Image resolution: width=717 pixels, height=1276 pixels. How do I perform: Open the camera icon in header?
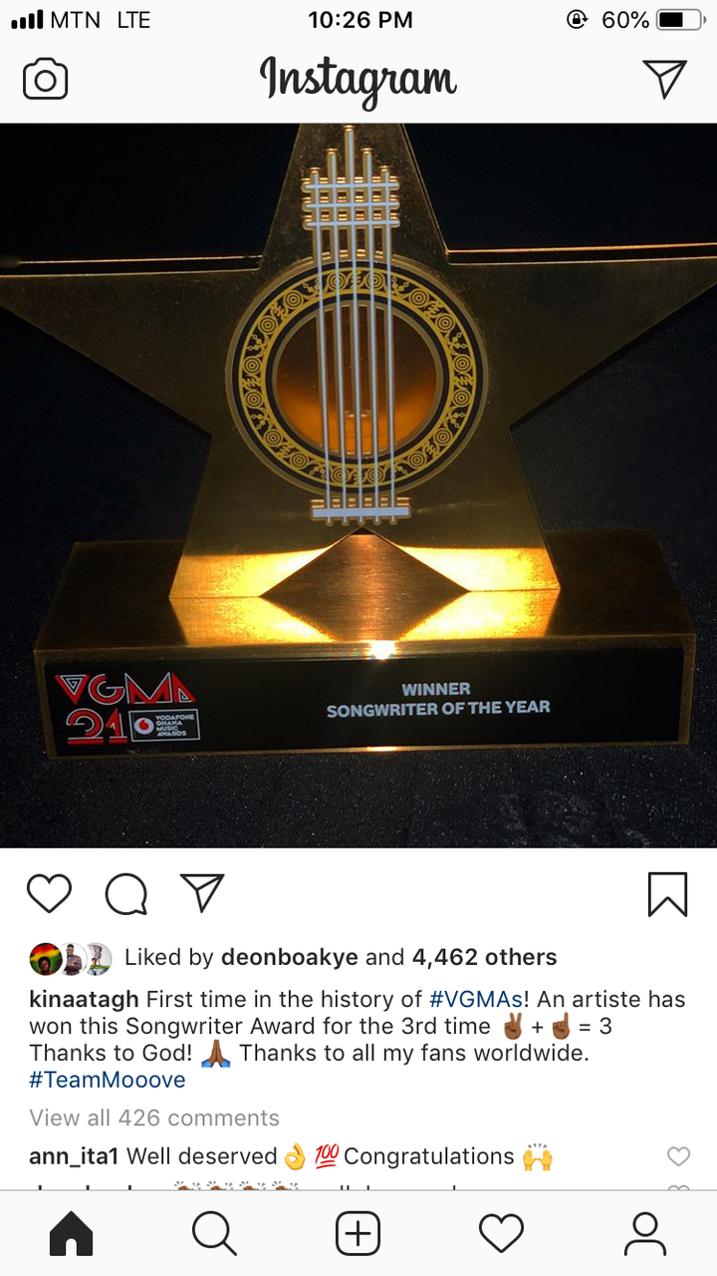(45, 80)
